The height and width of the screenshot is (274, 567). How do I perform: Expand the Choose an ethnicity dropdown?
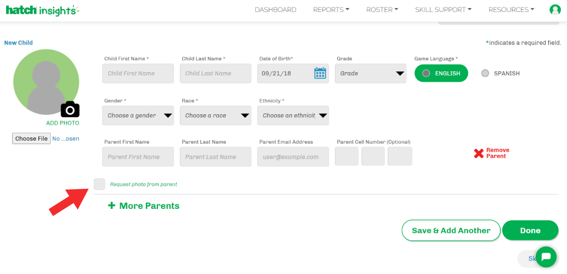click(293, 115)
